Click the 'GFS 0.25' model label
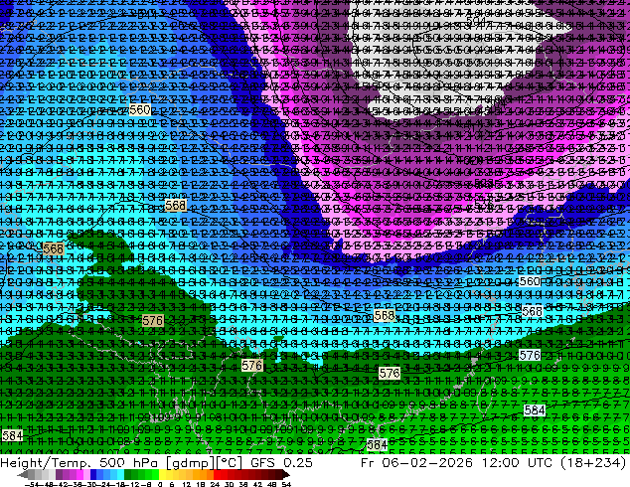630x487 pixels. pos(281,463)
